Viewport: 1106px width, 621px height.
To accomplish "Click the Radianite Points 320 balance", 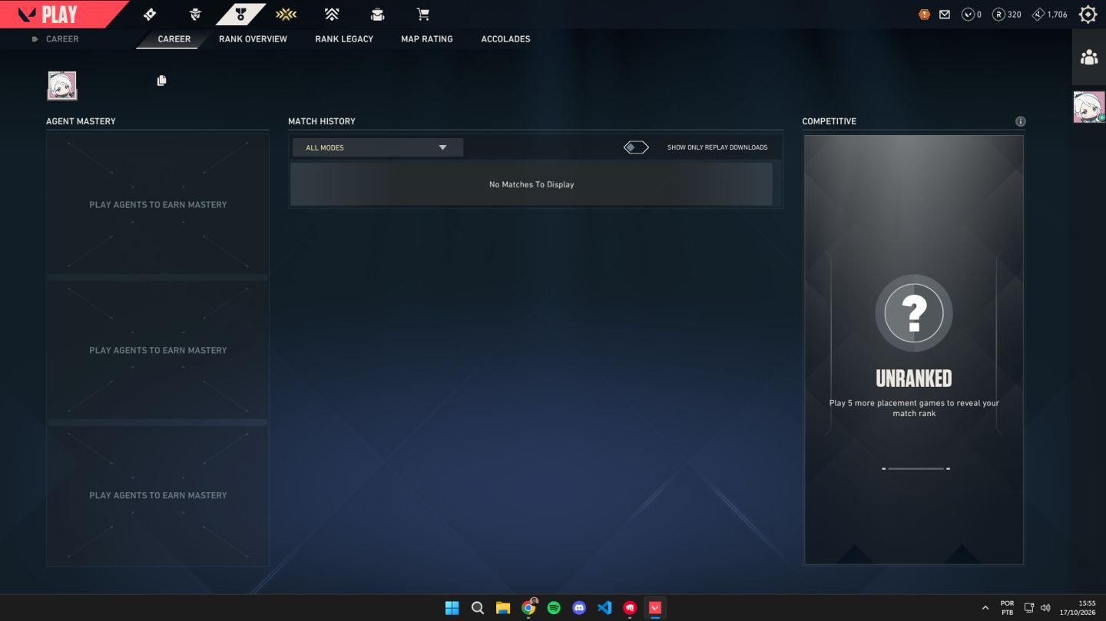I will pyautogui.click(x=1007, y=14).
